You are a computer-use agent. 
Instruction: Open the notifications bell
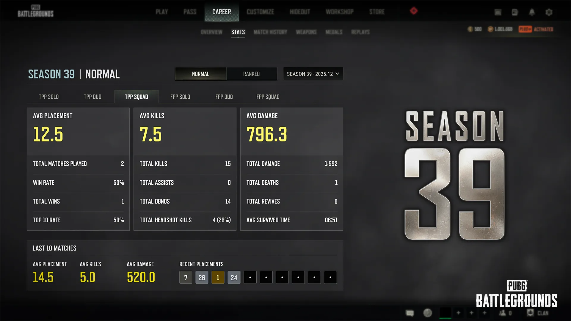point(532,12)
